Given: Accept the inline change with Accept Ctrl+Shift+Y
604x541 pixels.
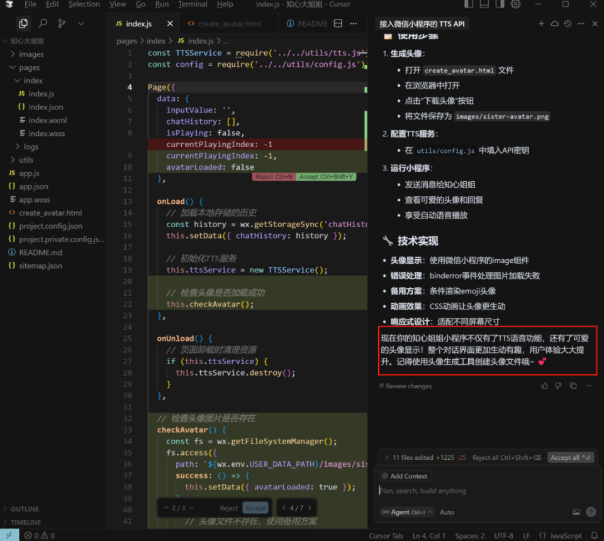Looking at the screenshot, I should (x=326, y=177).
